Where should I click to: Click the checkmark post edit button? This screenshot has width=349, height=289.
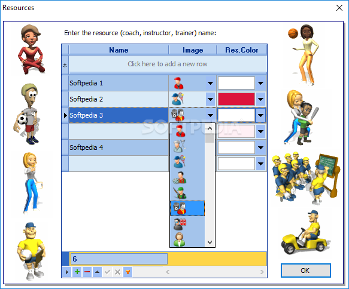[x=108, y=272]
